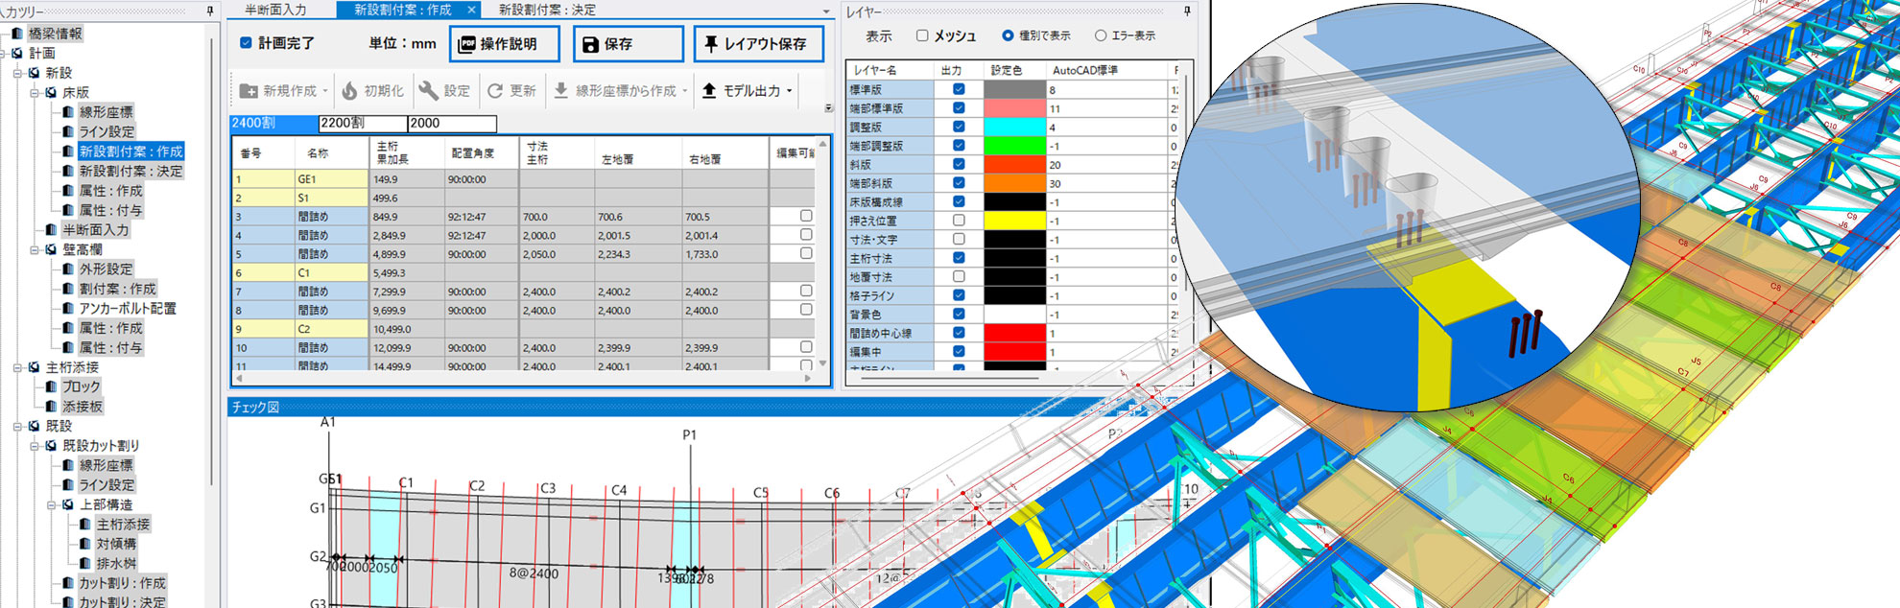Switch to the 半断面入力 tab
This screenshot has width=1900, height=608.
point(275,10)
